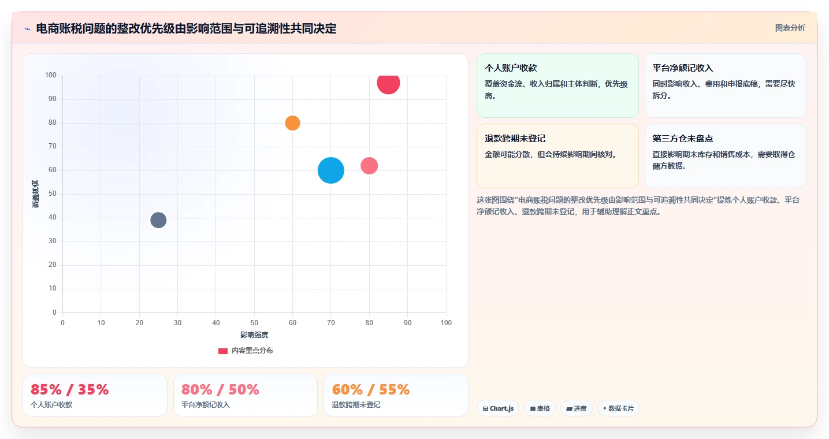The image size is (829, 439).
Task: Click the 表格 tag
Action: 540,408
